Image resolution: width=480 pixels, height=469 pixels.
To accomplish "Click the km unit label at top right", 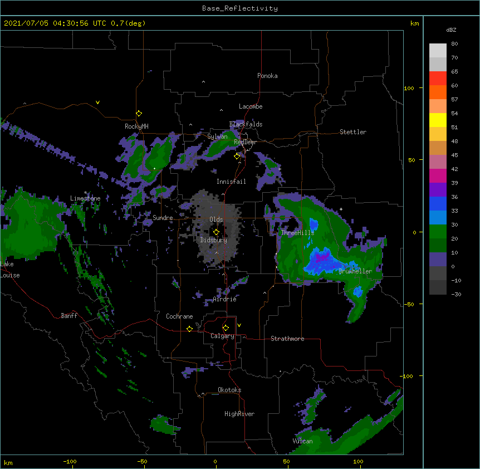I will click(414, 23).
